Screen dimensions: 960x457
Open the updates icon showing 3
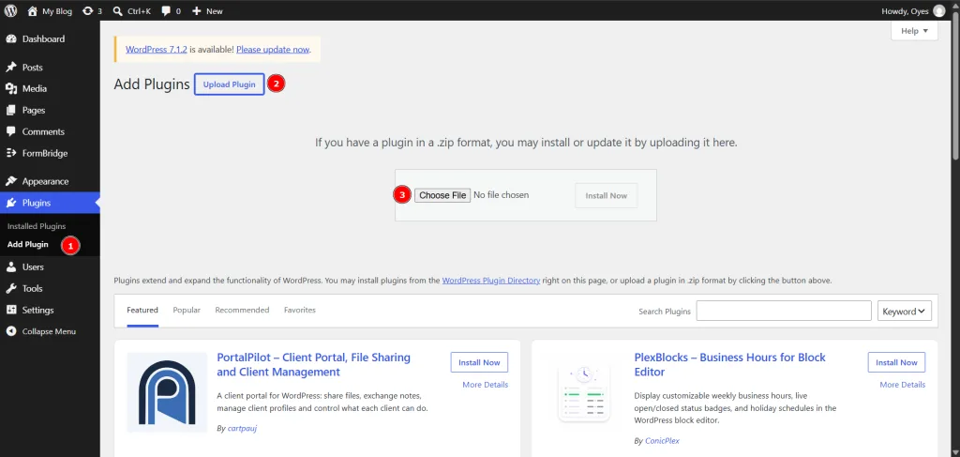click(x=88, y=11)
